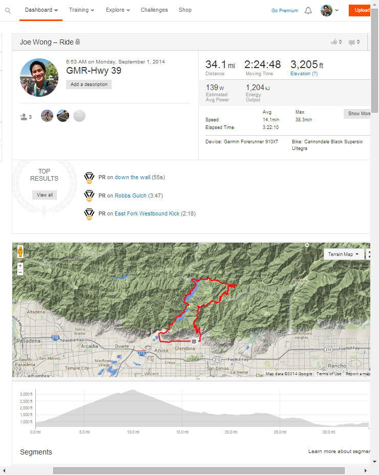Zoom in on the map

pos(20,266)
